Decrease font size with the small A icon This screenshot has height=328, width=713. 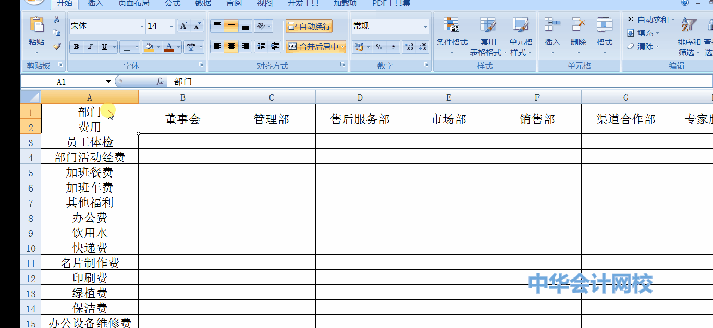point(197,26)
